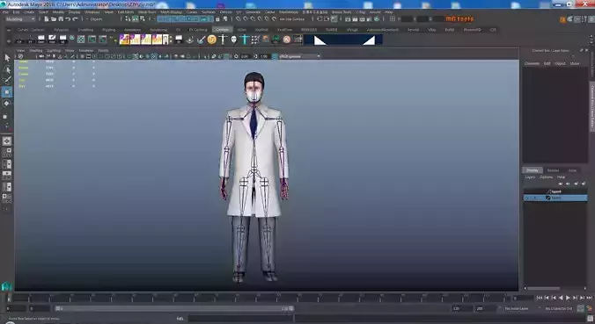This screenshot has height=324, width=595.
Task: Click the anchor-shaped shelf icon
Action: (190, 40)
